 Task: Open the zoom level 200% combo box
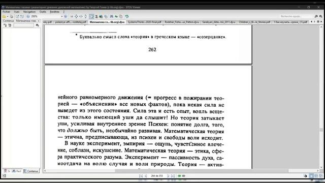pos(47,16)
